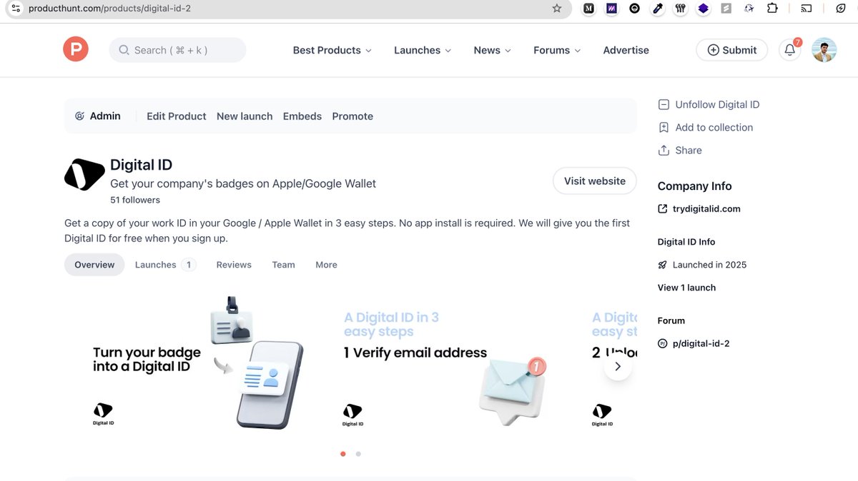Open the site info icon in address bar

[16, 9]
